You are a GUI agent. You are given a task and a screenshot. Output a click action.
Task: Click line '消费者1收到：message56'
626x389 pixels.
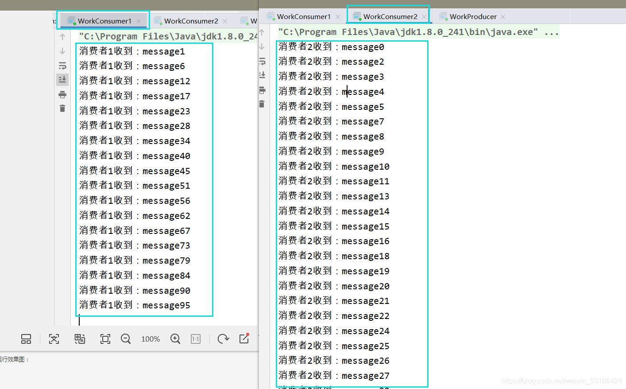(135, 201)
